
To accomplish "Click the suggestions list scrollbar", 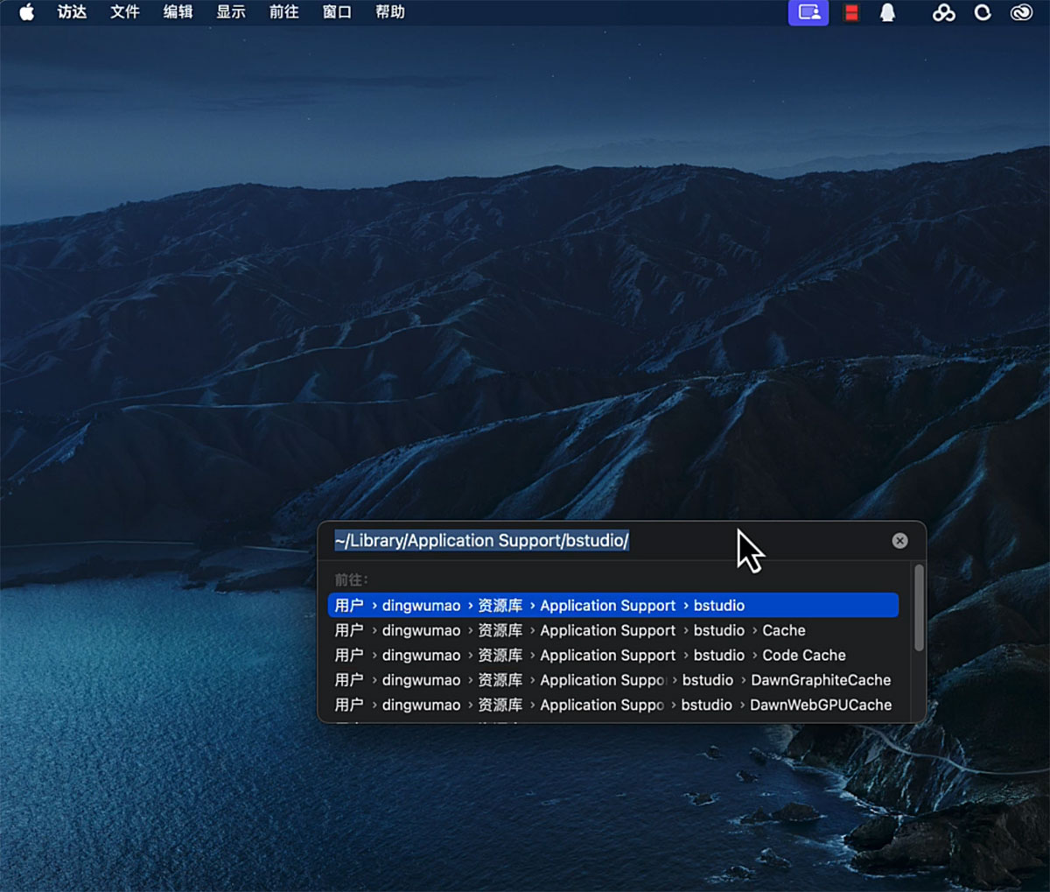I will (x=919, y=609).
